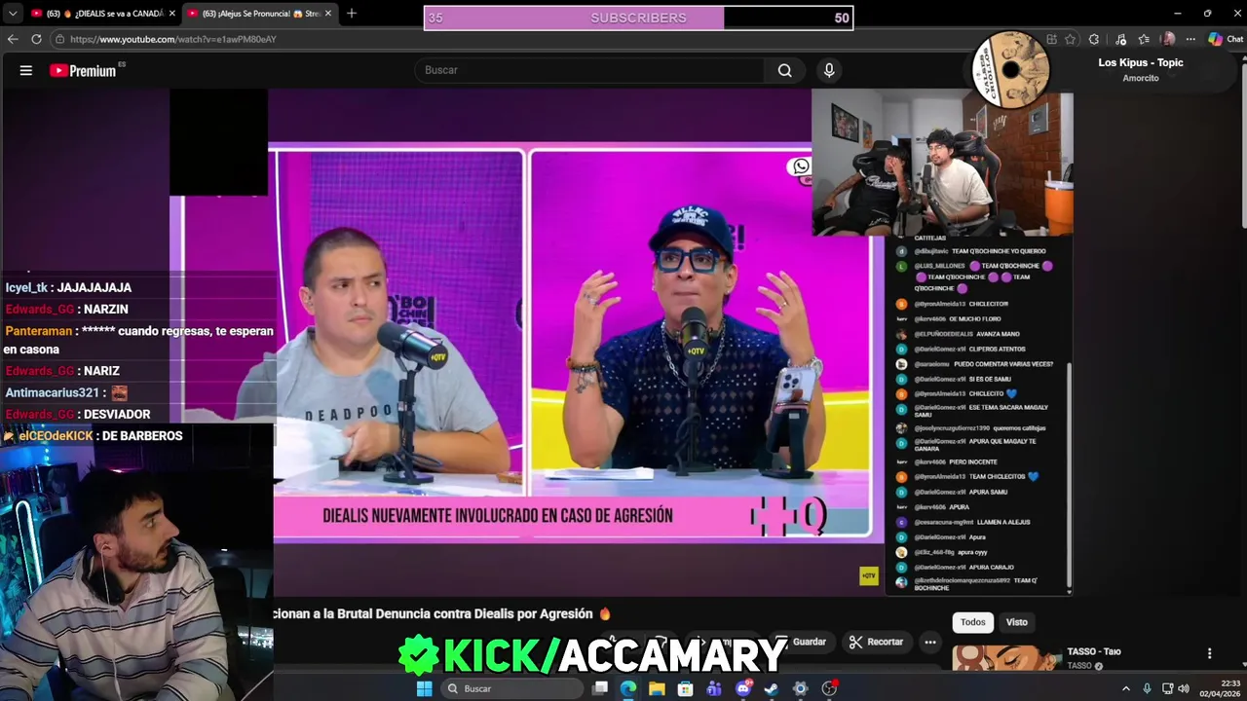Viewport: 1247px width, 701px height.
Task: Close the '¿DIEALIS se va a CANADÁ' tab
Action: point(172,14)
